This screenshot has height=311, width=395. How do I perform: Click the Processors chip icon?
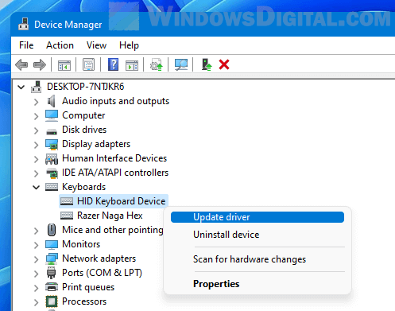pos(52,301)
